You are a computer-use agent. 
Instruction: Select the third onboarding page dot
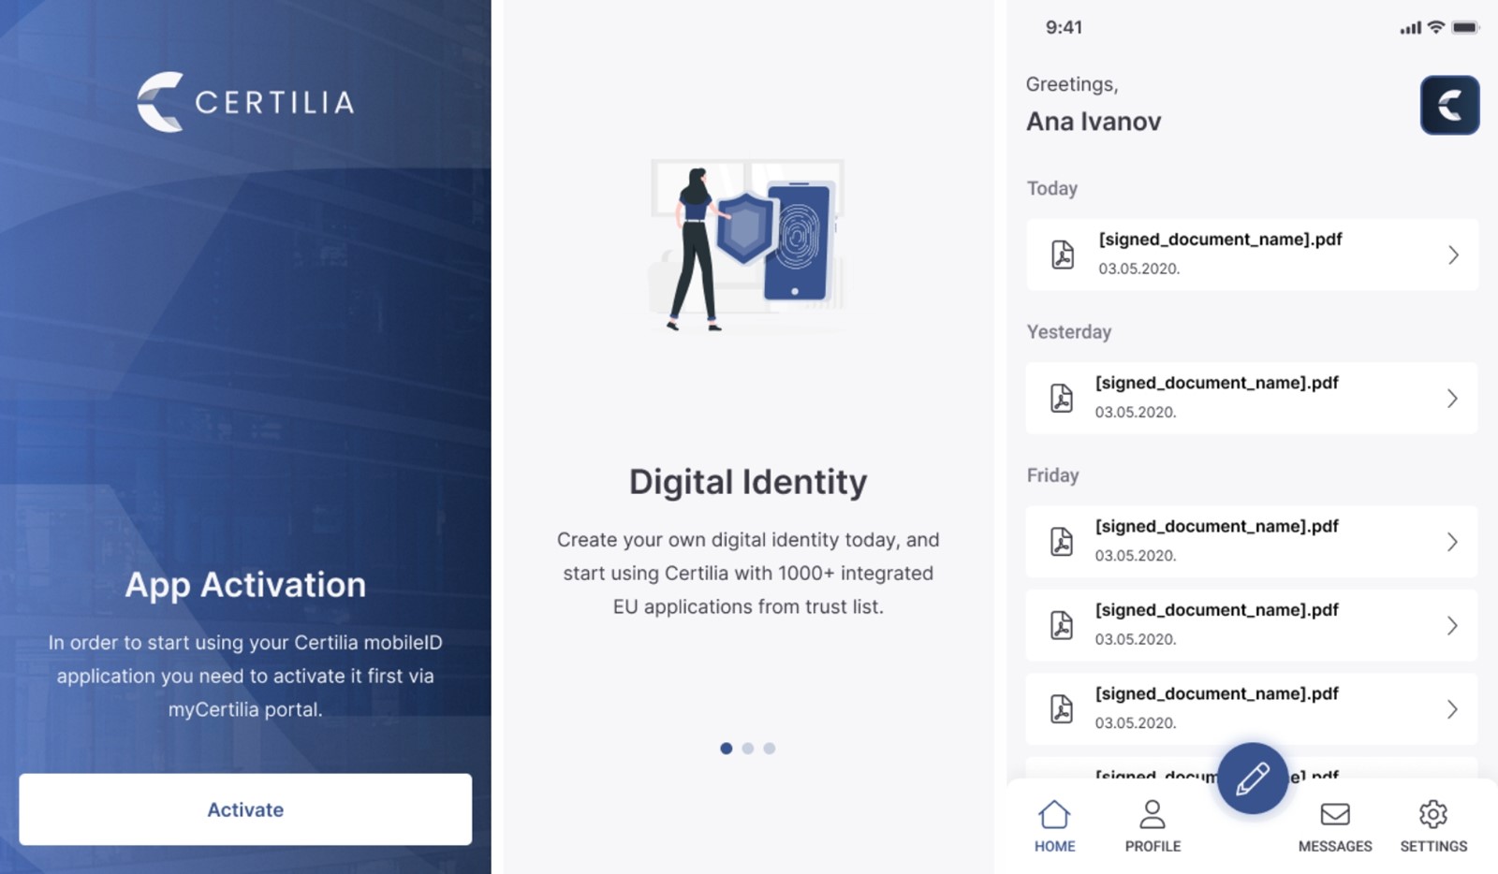[x=769, y=749]
